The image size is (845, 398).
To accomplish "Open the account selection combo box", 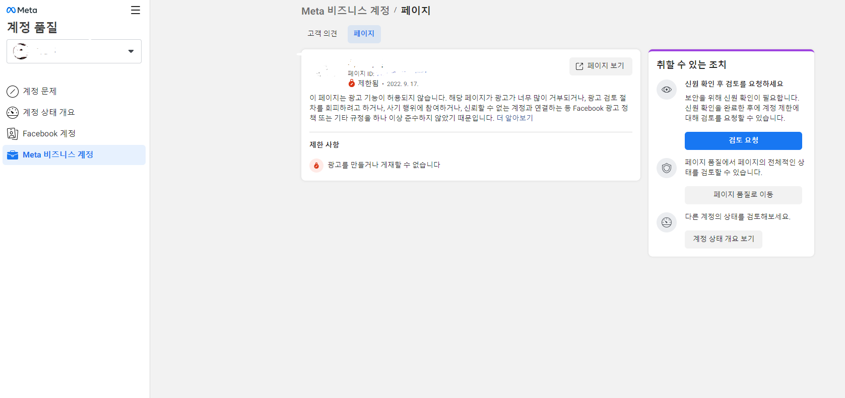I will (74, 51).
